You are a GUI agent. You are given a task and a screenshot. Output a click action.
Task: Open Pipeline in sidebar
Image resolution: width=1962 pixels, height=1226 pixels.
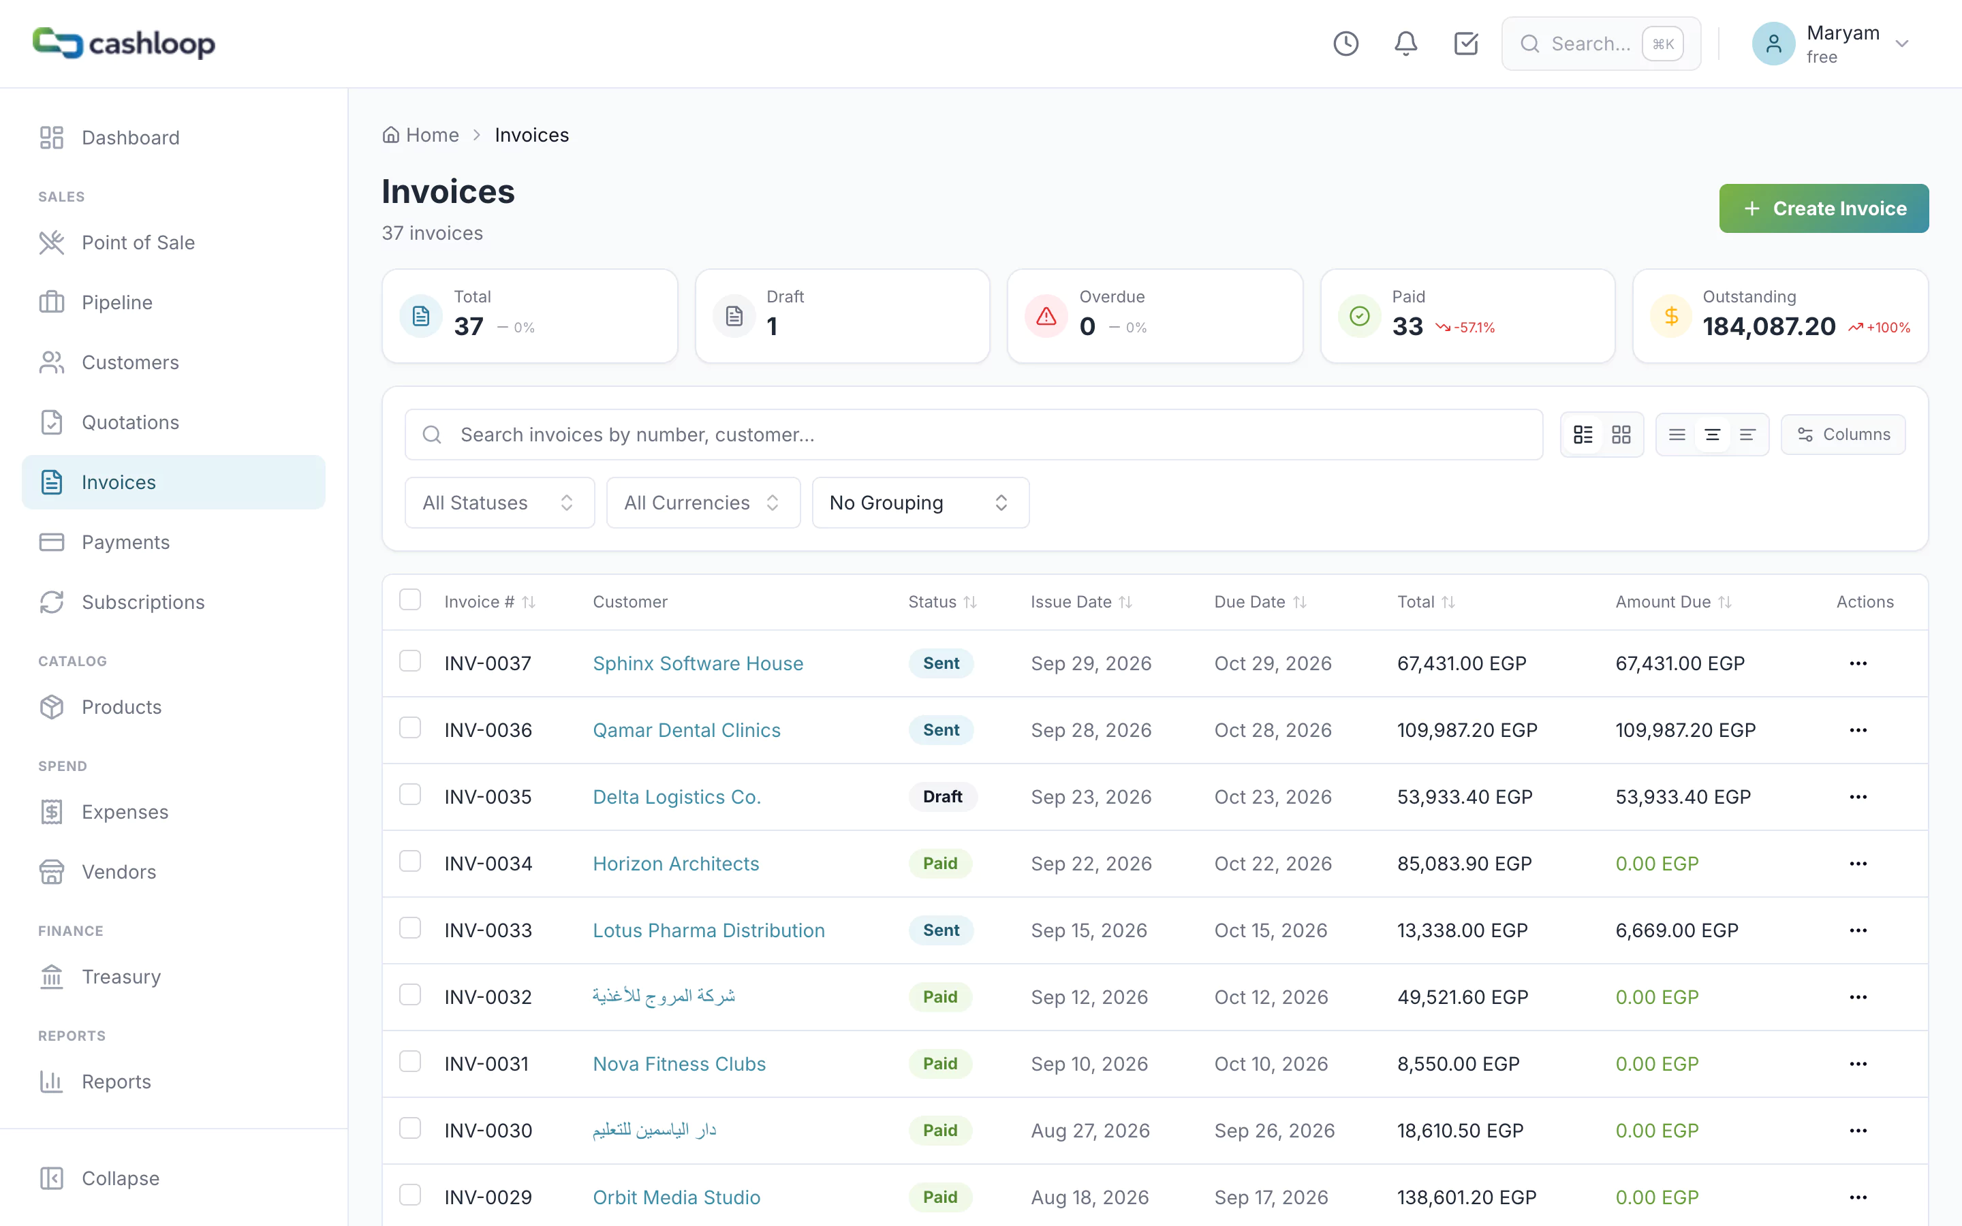[x=174, y=302]
